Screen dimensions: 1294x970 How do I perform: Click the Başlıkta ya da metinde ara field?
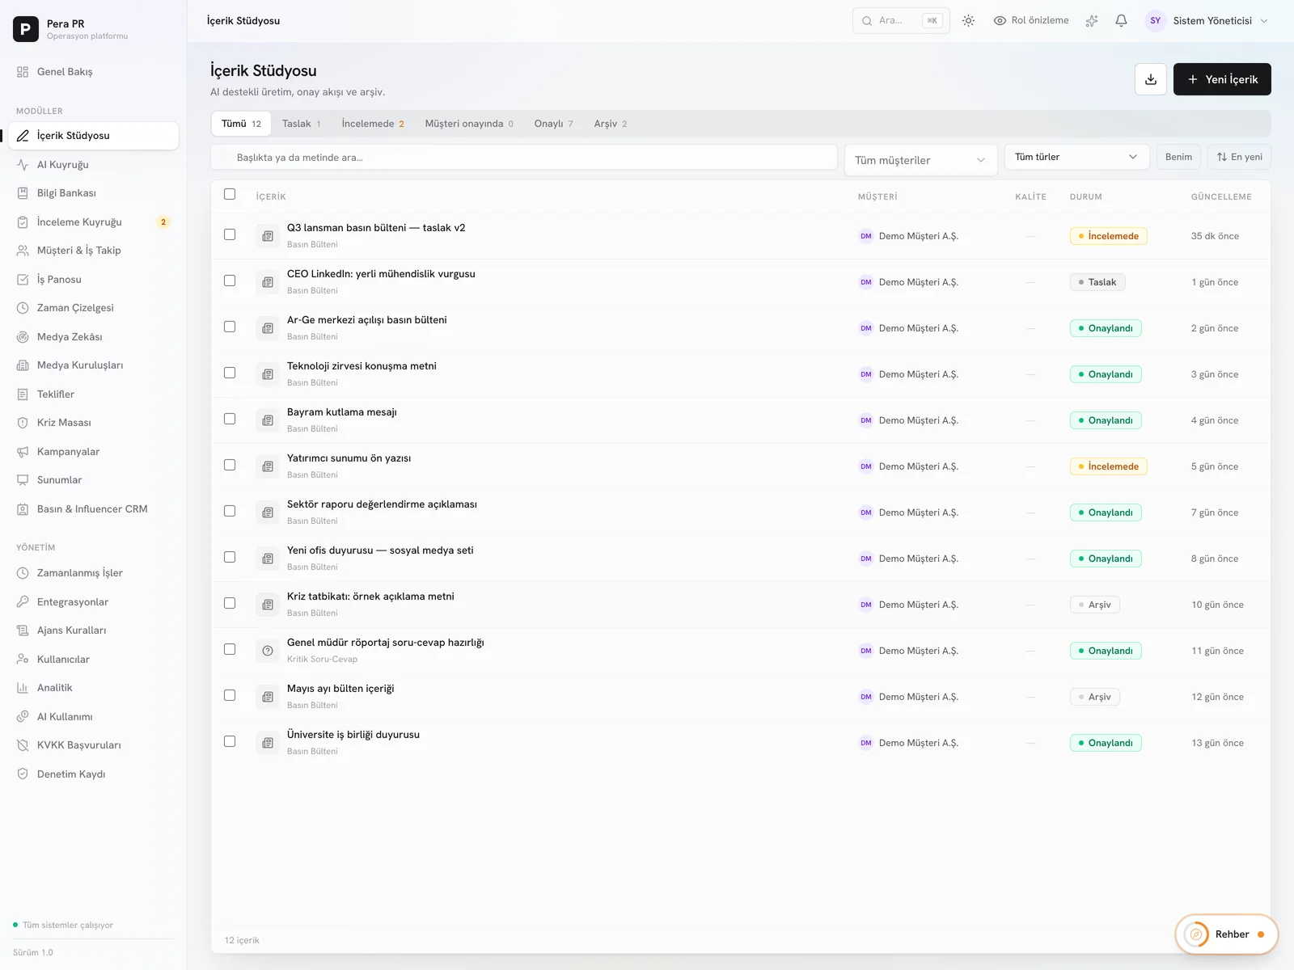tap(524, 158)
